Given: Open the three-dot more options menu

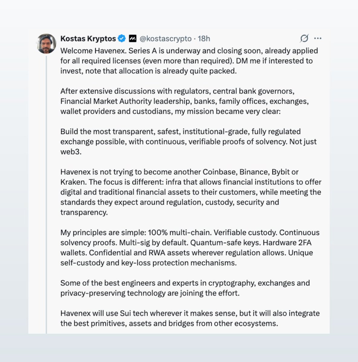Looking at the screenshot, I should (318, 39).
